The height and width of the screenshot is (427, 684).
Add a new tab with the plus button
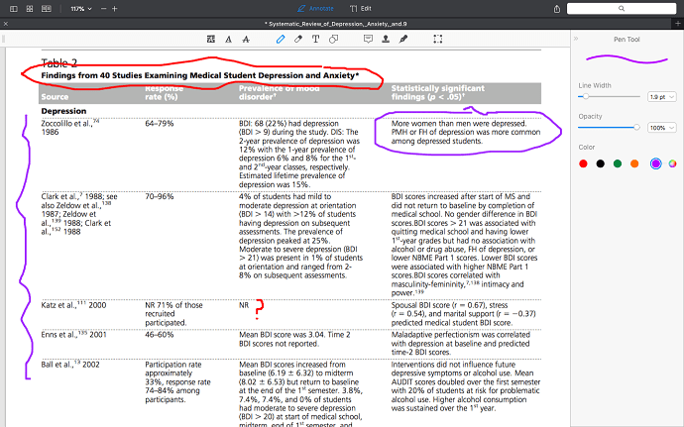tap(678, 24)
